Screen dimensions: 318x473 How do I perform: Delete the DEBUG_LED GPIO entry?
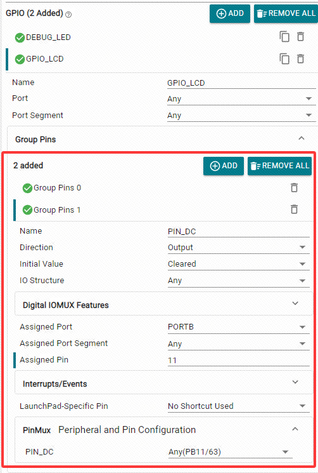[x=300, y=36]
